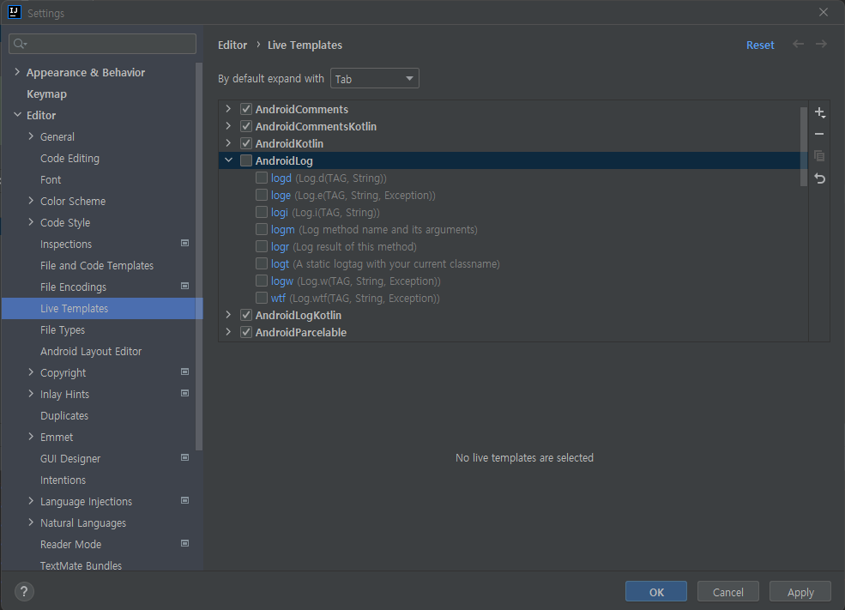Open the 'By default expand with' Tab dropdown
The width and height of the screenshot is (845, 610).
[375, 79]
